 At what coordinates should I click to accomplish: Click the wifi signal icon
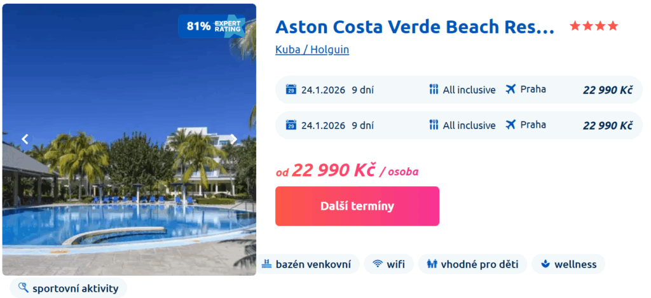coord(378,264)
